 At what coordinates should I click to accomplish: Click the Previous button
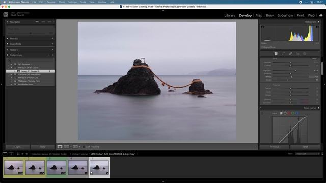click(274, 147)
